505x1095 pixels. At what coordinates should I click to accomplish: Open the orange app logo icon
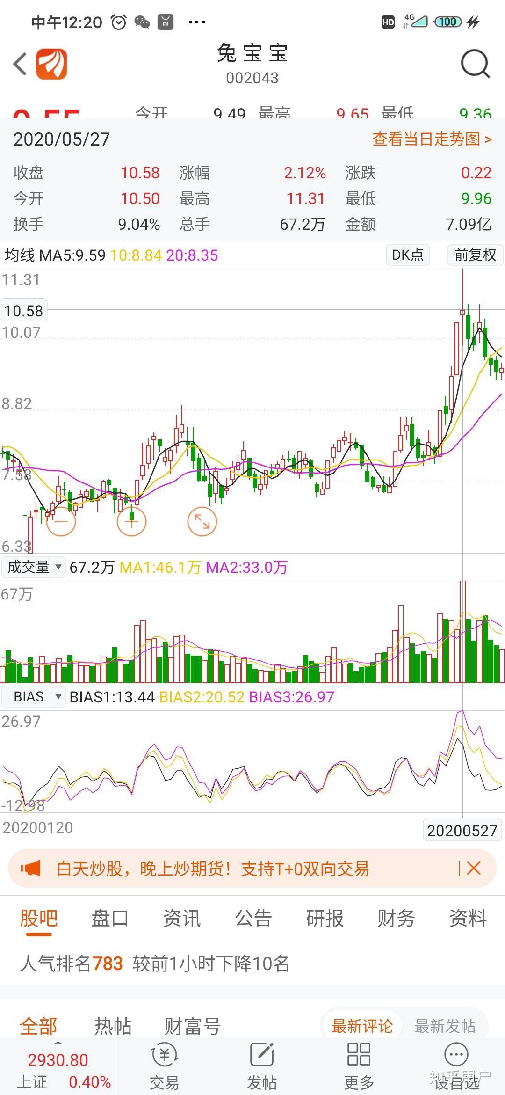point(52,64)
